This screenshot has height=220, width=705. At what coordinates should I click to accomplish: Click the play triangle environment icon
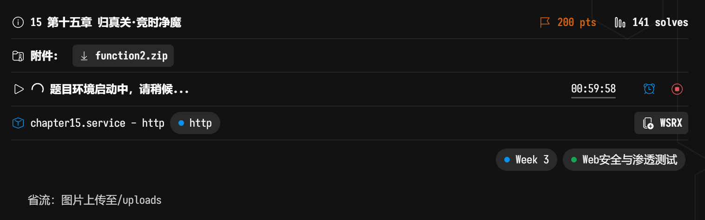click(19, 89)
